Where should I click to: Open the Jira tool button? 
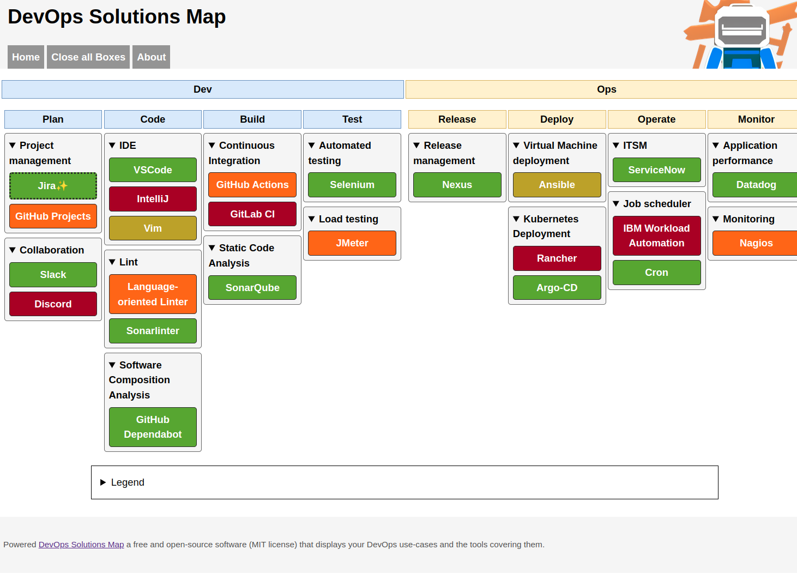[53, 186]
